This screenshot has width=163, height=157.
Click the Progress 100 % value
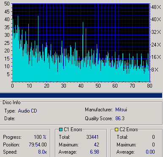click(x=40, y=137)
